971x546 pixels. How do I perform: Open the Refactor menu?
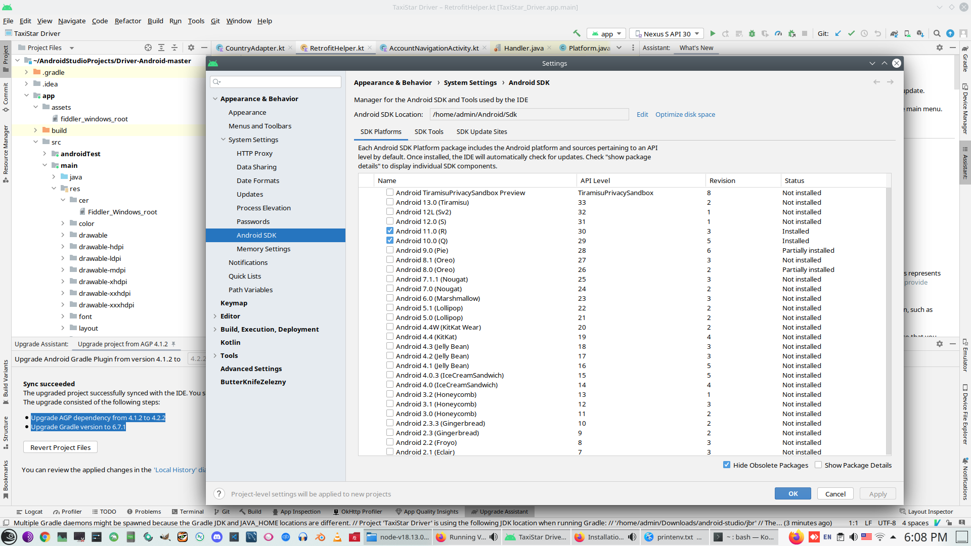[x=127, y=21]
